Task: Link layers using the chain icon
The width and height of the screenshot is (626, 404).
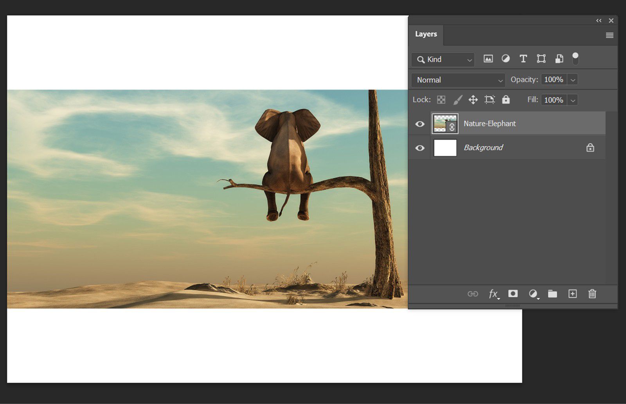Action: point(473,294)
